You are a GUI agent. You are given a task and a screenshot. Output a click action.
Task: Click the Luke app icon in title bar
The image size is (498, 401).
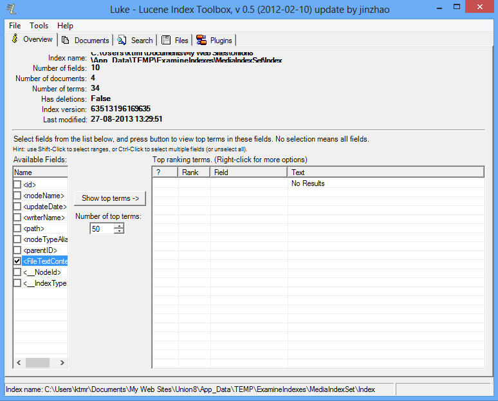click(12, 9)
